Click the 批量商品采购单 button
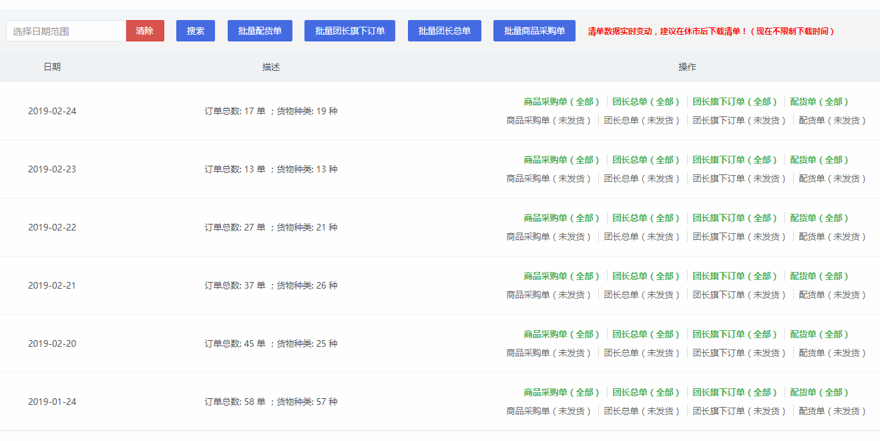Screen dimensions: 880x441 [x=534, y=31]
